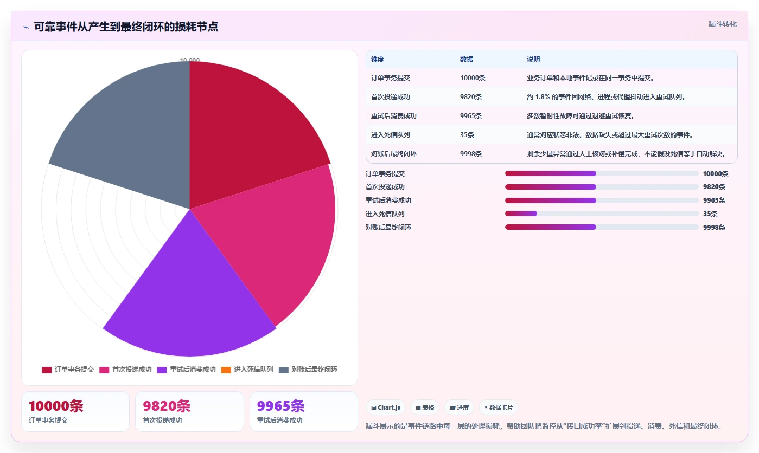Click the 10,000 axis label atop the chart
This screenshot has height=453, width=759.
[x=190, y=60]
